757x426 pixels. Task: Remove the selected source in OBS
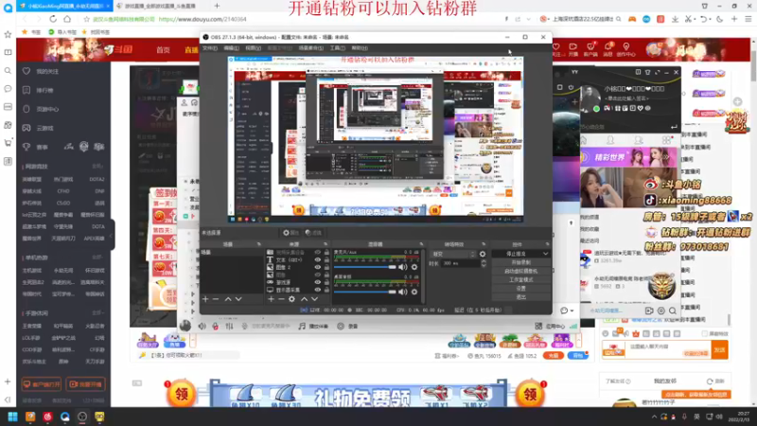(281, 299)
